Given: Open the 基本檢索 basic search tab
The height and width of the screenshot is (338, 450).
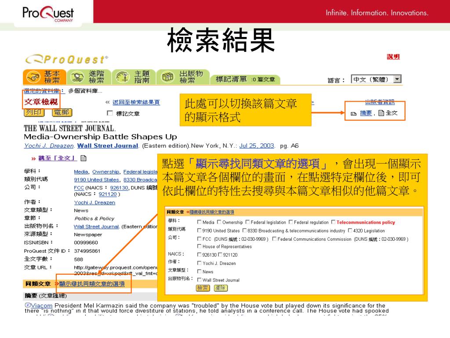Looking at the screenshot, I should click(x=44, y=77).
